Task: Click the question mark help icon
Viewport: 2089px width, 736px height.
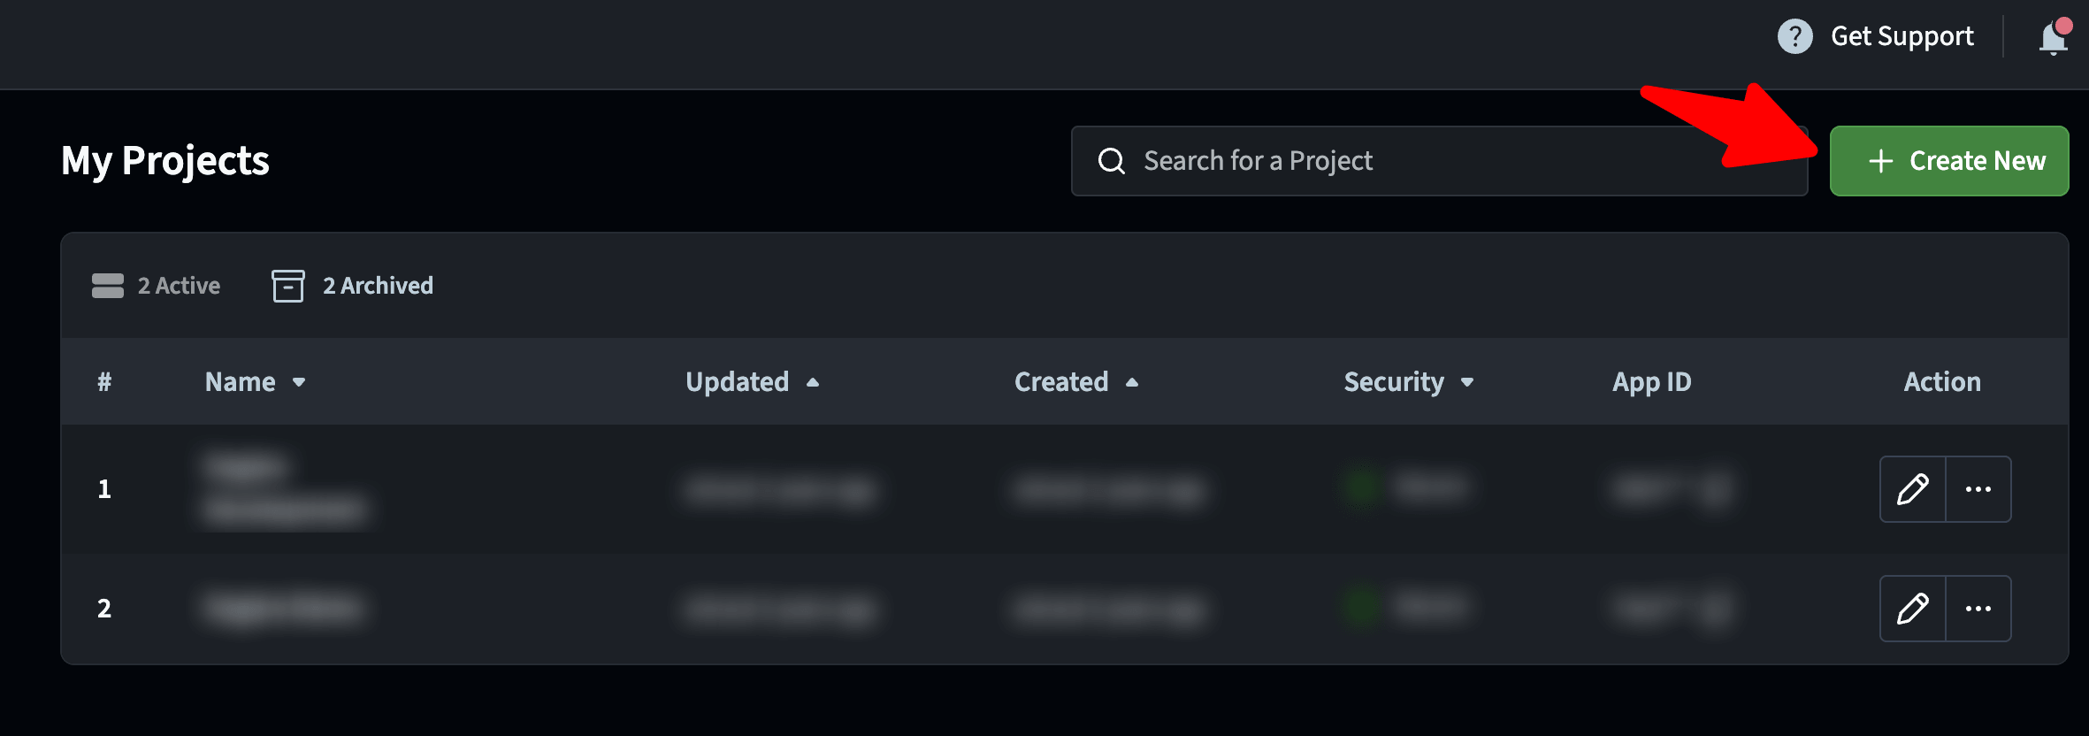Action: (1794, 36)
